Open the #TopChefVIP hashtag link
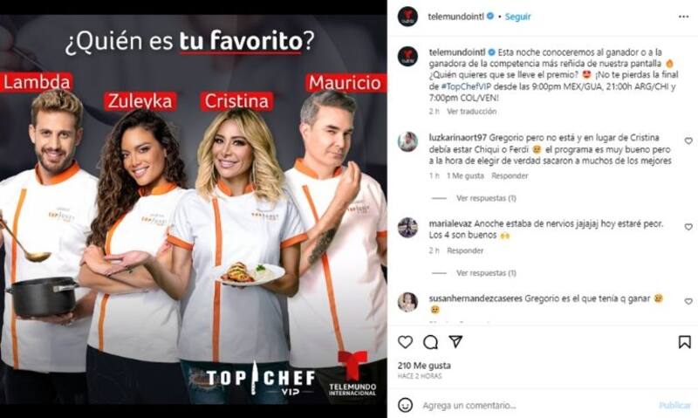The height and width of the screenshot is (418, 698). point(466,86)
